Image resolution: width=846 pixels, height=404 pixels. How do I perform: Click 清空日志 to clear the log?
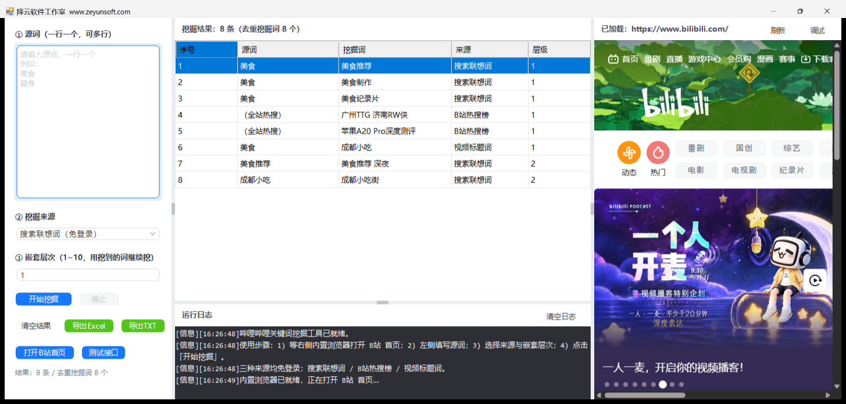(561, 316)
